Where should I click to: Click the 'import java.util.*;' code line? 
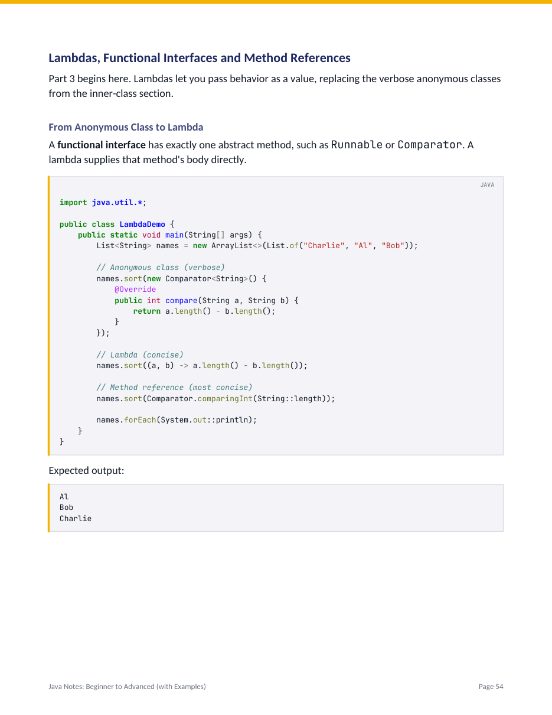(x=103, y=203)
